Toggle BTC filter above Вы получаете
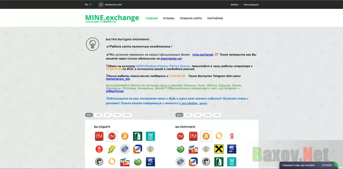Image resolution: width=343 pixels, height=169 pixels. click(x=188, y=115)
